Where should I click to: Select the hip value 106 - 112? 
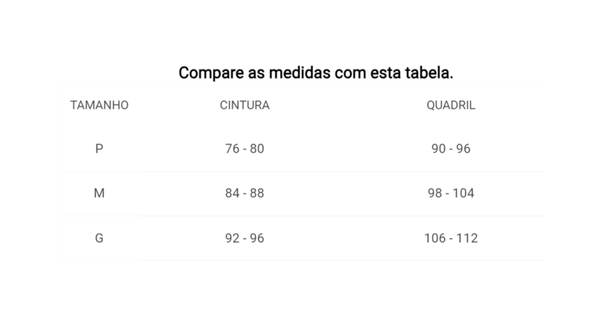coord(451,238)
